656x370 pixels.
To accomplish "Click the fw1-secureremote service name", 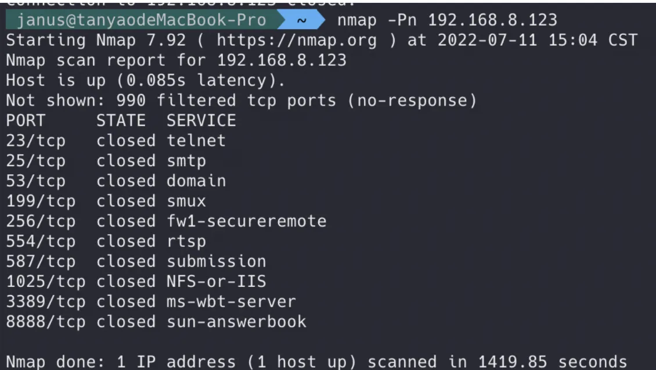I will click(x=246, y=221).
